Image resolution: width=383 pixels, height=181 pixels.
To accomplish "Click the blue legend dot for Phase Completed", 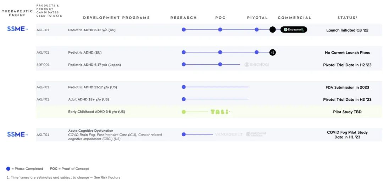I will click(8, 169).
